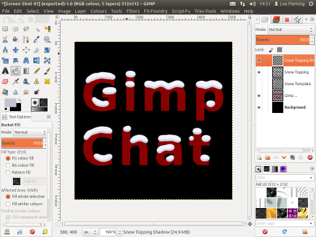Hide the Background layer

[x=259, y=107]
